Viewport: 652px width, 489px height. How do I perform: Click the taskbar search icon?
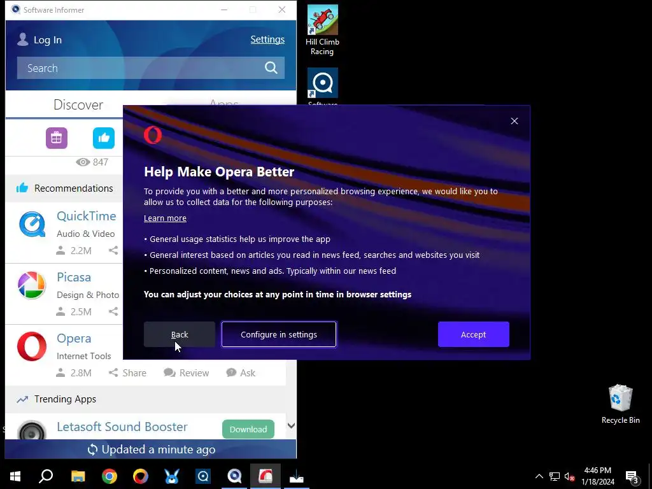click(46, 476)
